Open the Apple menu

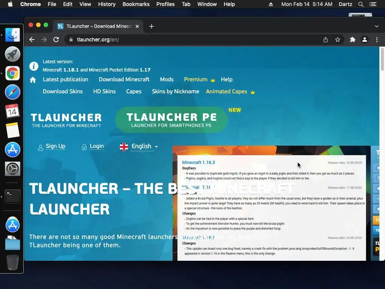(10, 4)
